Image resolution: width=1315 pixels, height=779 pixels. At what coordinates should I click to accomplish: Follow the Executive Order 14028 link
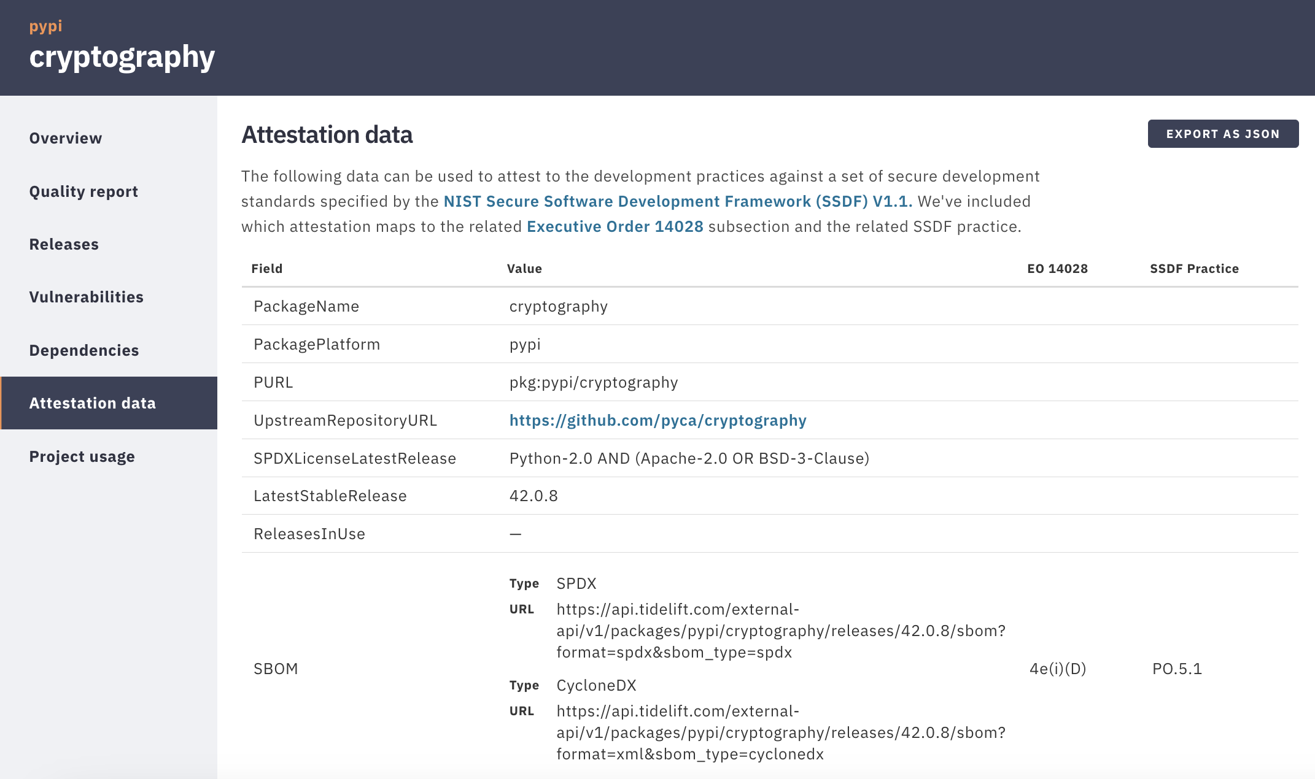pos(615,226)
